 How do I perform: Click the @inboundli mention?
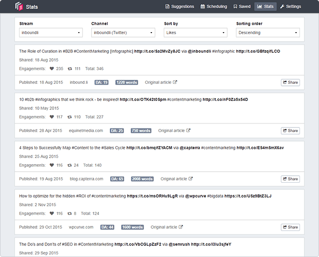pyautogui.click(x=199, y=51)
